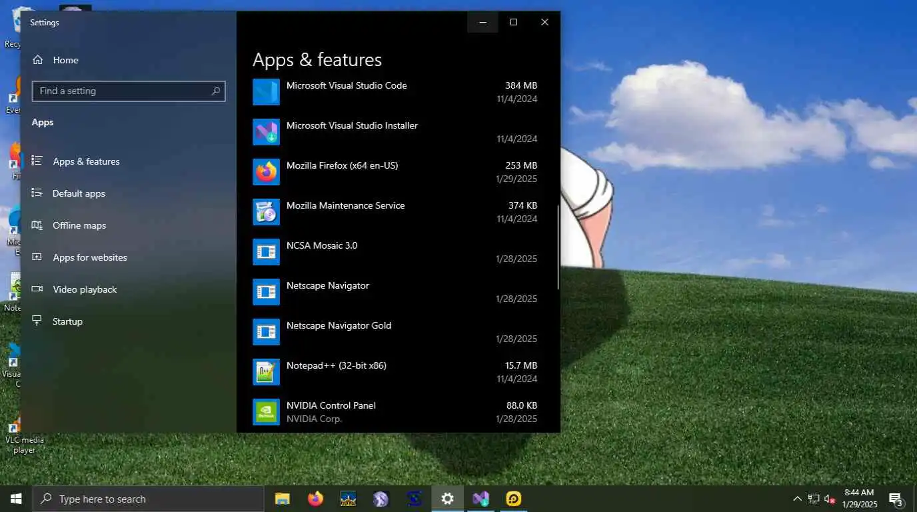This screenshot has width=917, height=512.
Task: Click the Apps list vertical scrollbar thumb
Action: (557, 247)
